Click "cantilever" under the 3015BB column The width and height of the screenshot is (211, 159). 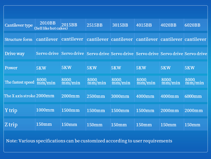122,39
